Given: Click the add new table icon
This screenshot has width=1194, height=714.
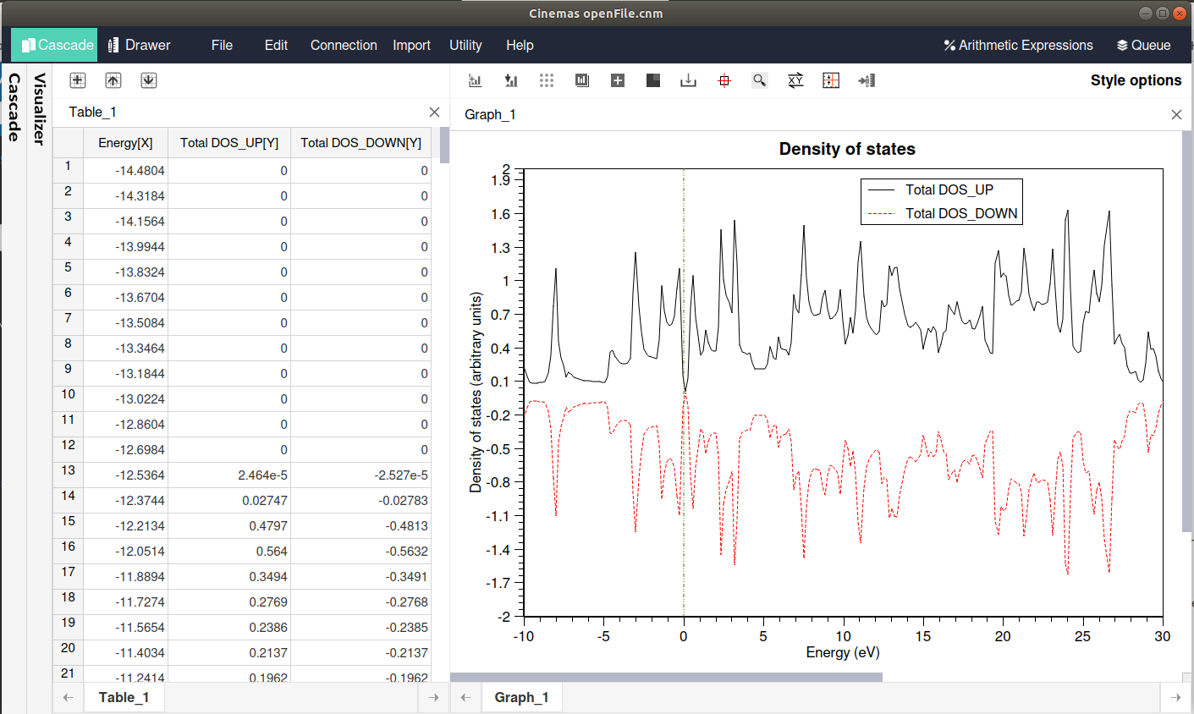Looking at the screenshot, I should 78,80.
